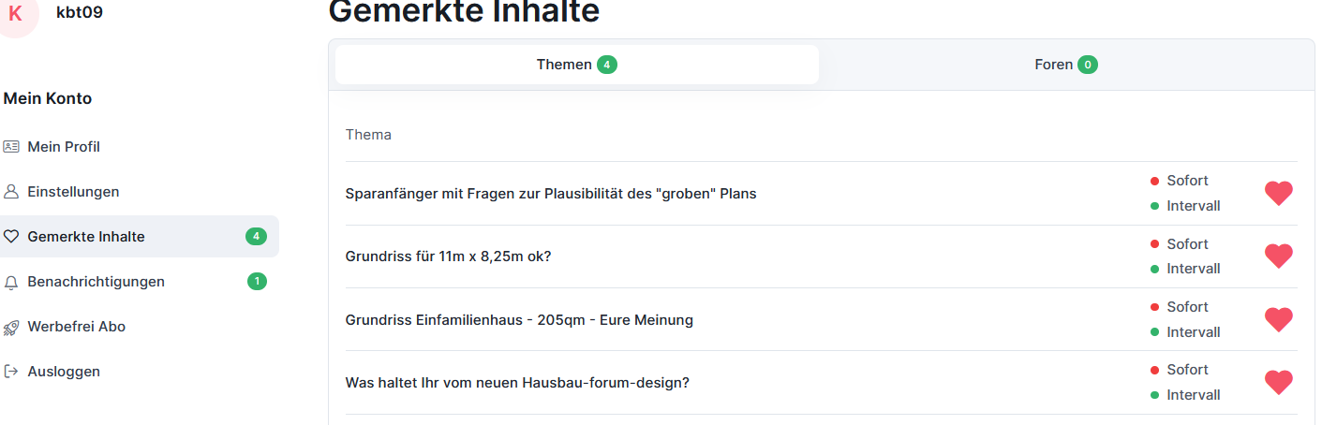
Task: Toggle the heart for the Hausbau-forum-design topic
Action: [x=1278, y=383]
